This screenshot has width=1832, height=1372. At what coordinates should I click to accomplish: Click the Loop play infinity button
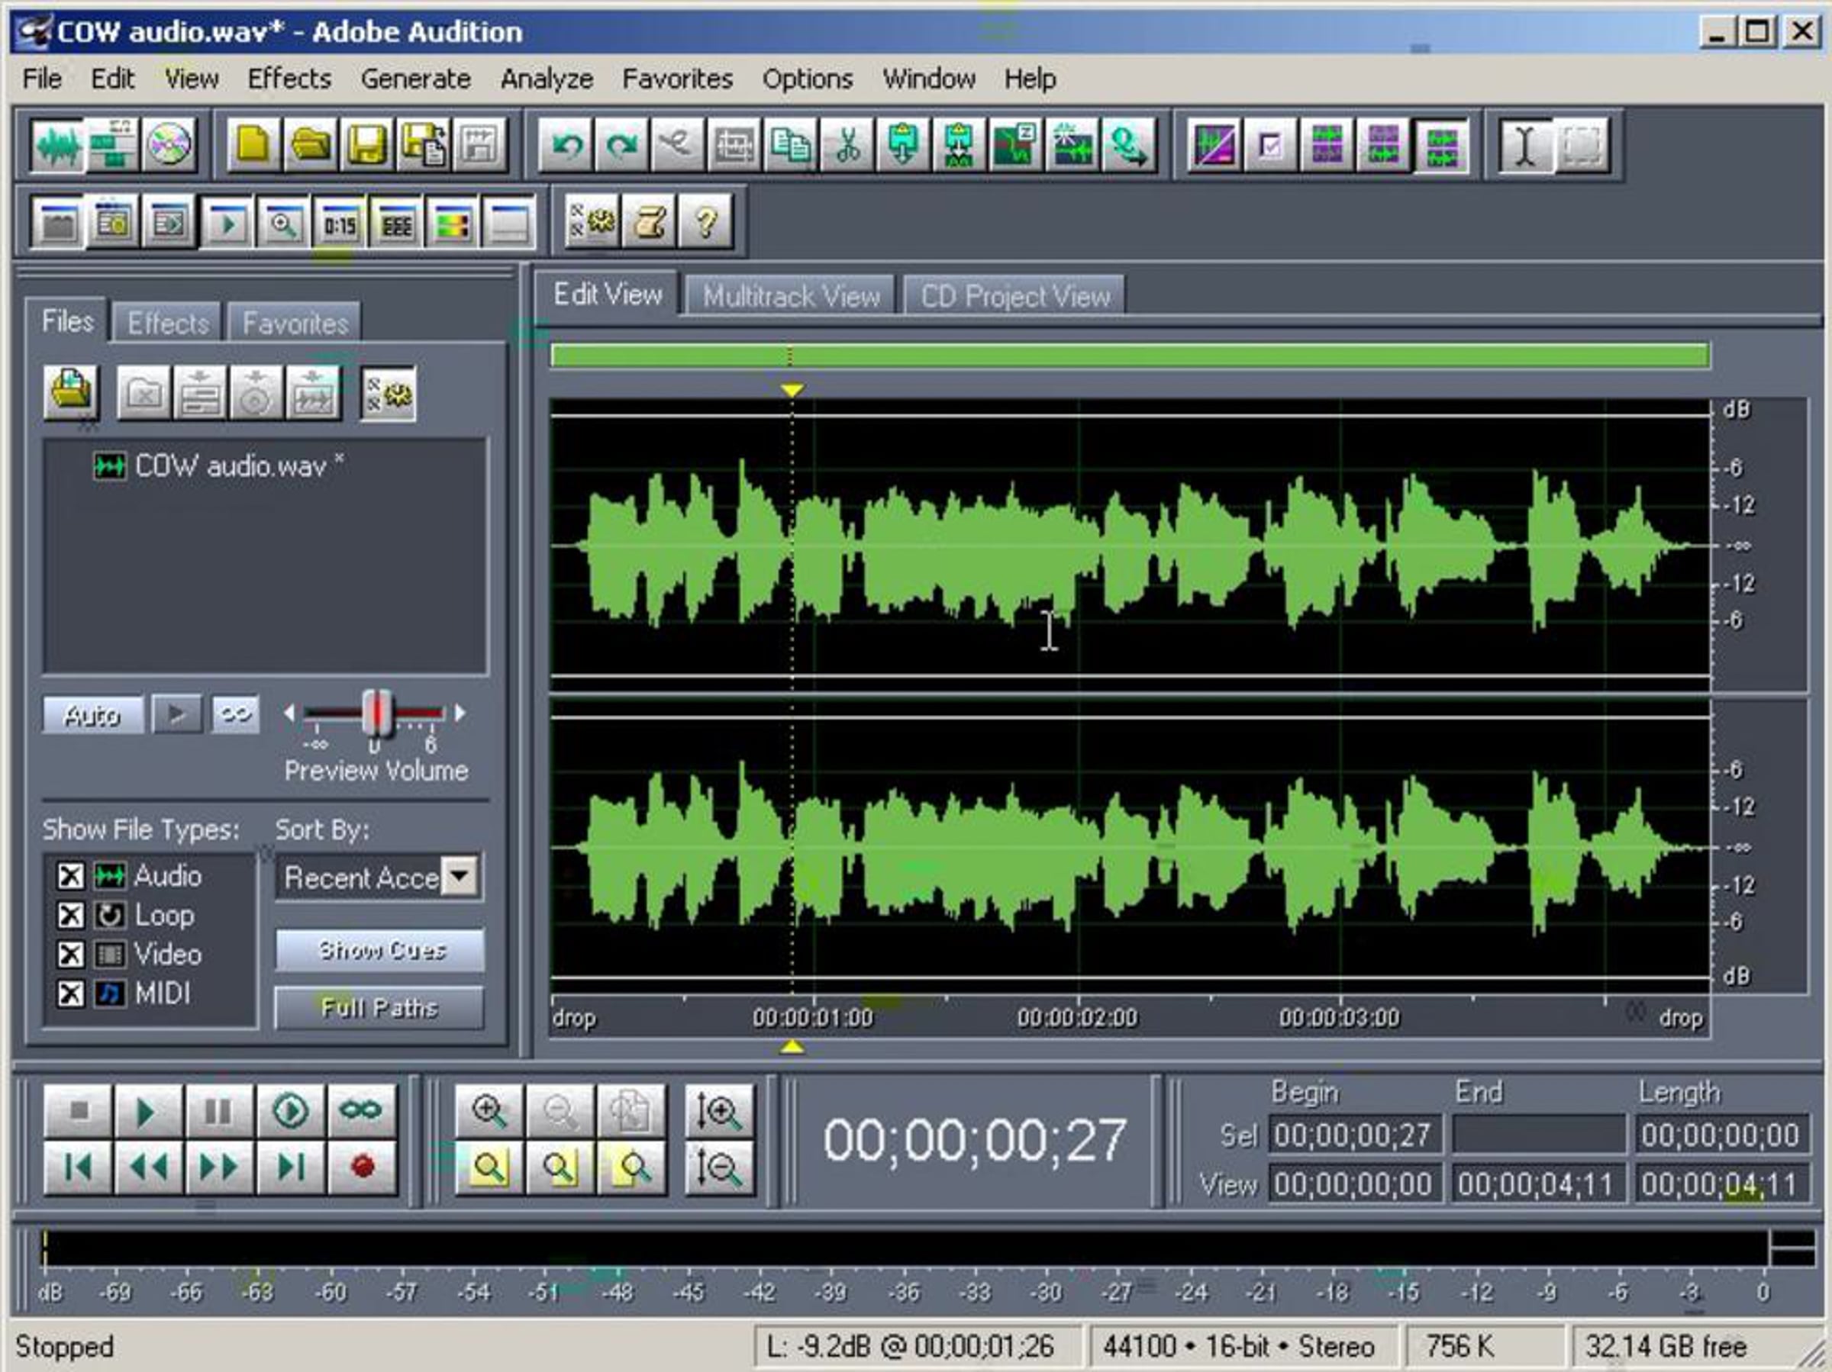362,1110
